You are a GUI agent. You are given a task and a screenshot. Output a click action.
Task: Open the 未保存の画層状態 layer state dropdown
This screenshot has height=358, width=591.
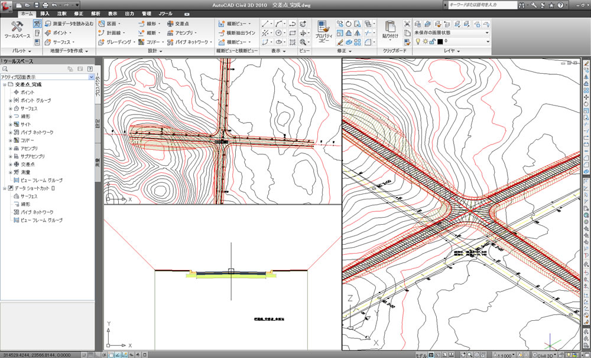(452, 32)
